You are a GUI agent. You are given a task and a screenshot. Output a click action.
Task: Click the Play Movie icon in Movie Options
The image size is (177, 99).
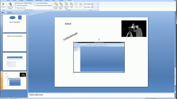point(16,3)
